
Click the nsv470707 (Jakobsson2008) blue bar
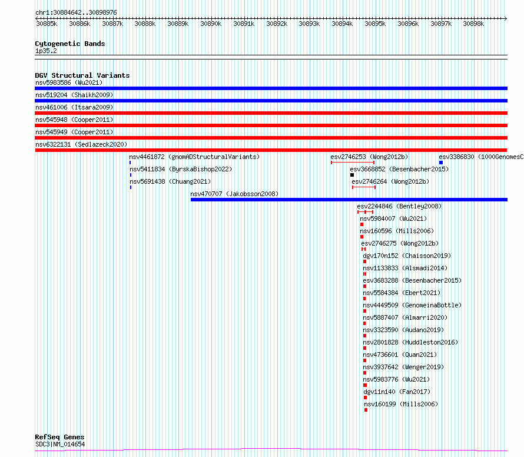pyautogui.click(x=349, y=200)
